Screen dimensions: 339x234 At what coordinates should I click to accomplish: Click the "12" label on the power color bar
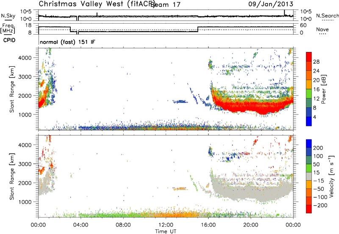[316, 99]
